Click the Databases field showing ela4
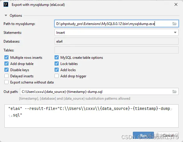 (116, 41)
